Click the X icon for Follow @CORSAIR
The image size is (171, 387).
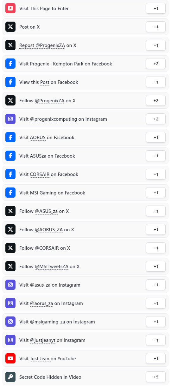[x=10, y=248]
